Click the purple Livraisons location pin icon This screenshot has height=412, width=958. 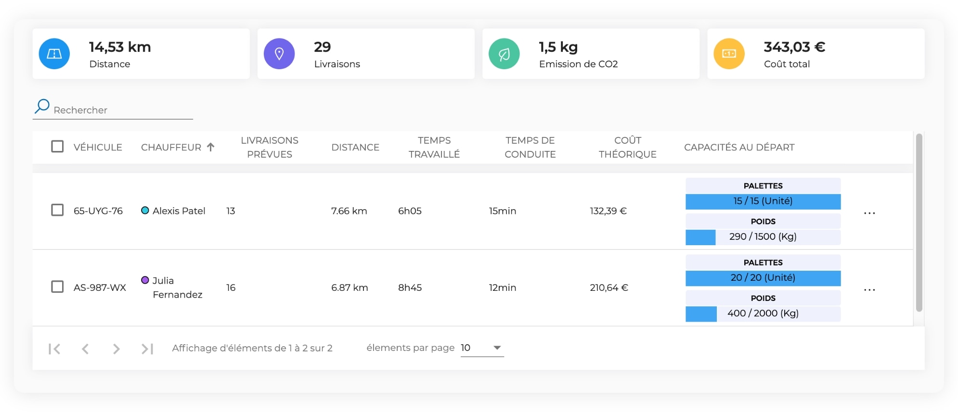(279, 54)
